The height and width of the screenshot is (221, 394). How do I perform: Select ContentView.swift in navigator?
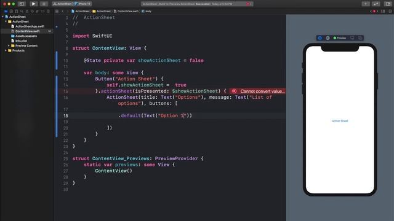tap(27, 31)
